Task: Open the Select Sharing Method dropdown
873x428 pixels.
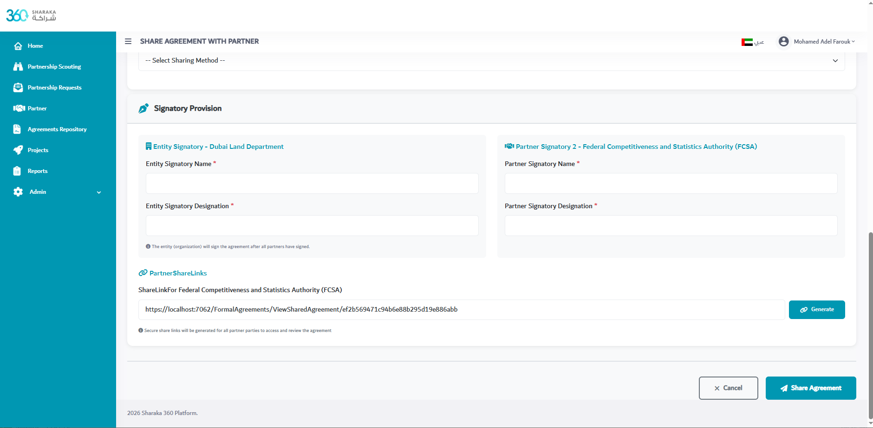Action: coord(491,61)
